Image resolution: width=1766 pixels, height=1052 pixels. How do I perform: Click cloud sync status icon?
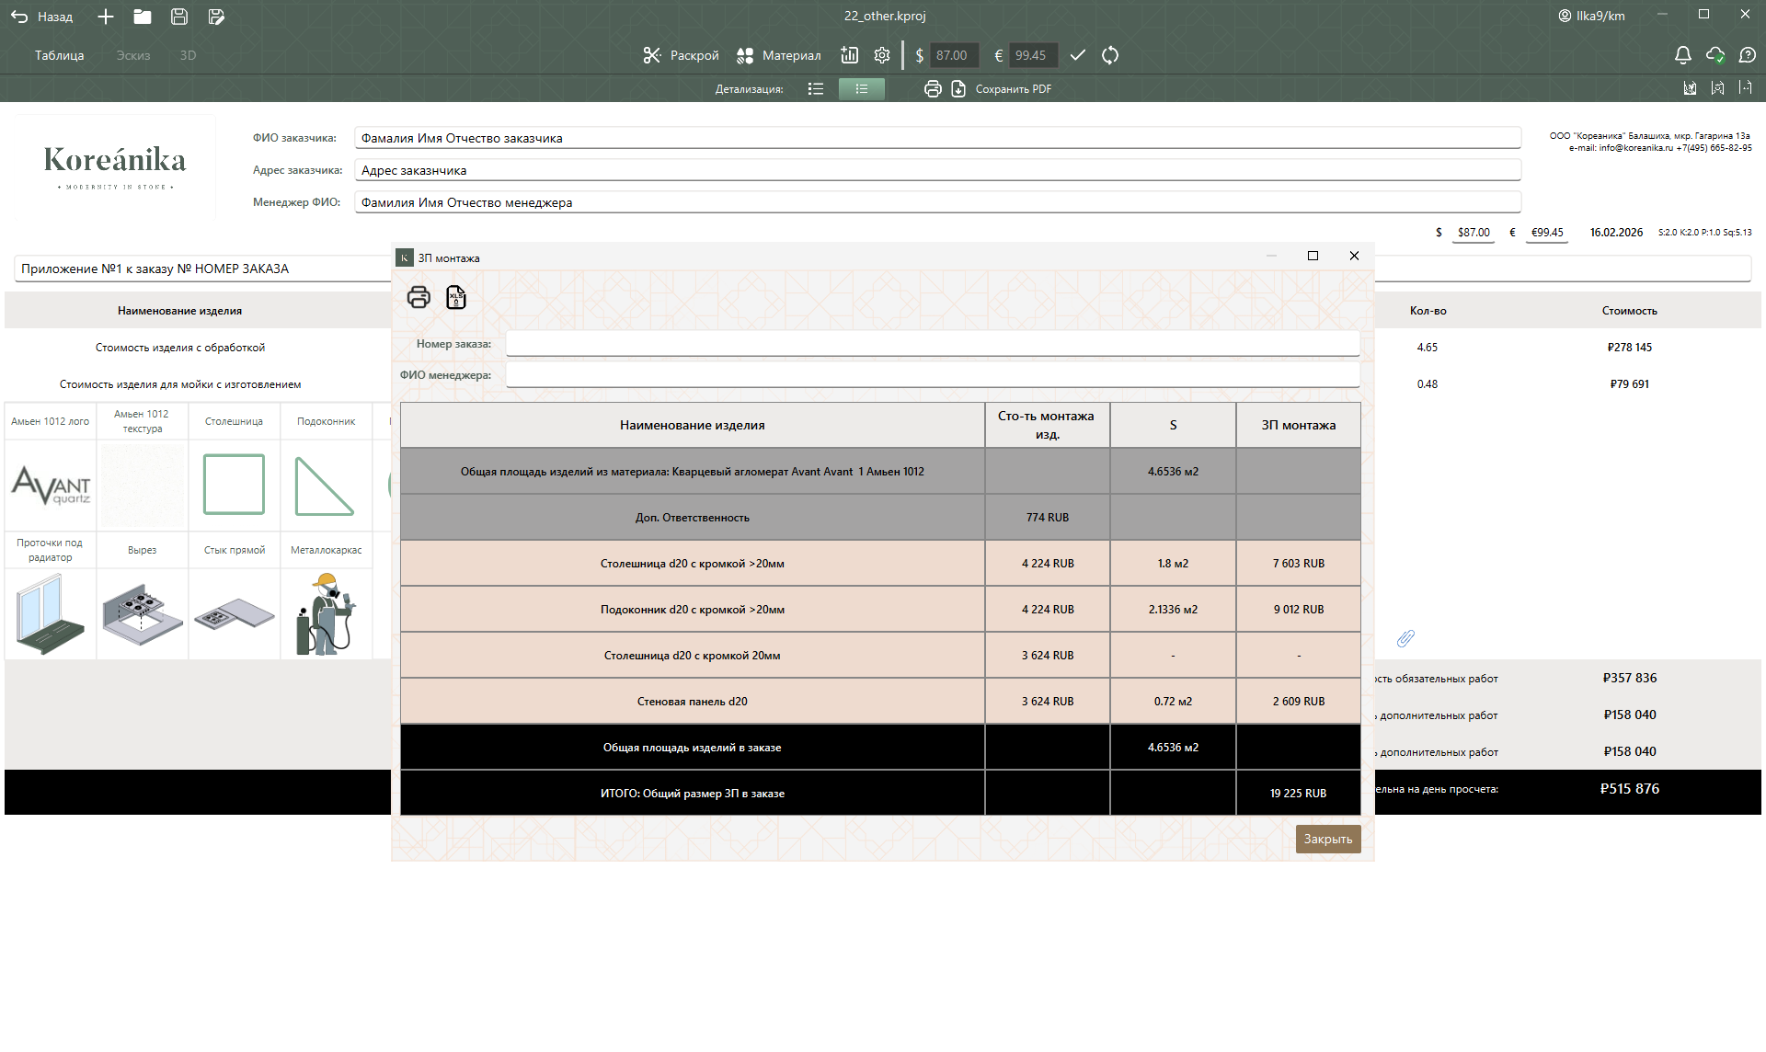tap(1715, 55)
